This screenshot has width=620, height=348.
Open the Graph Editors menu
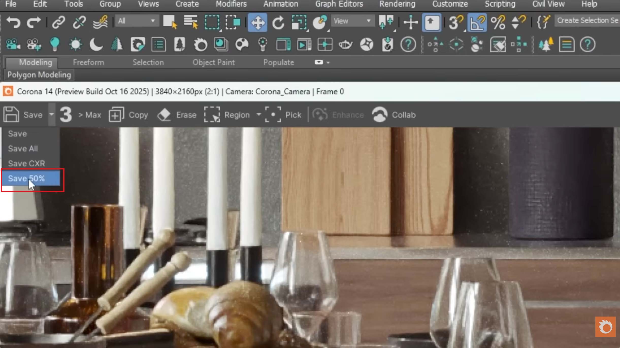339,4
